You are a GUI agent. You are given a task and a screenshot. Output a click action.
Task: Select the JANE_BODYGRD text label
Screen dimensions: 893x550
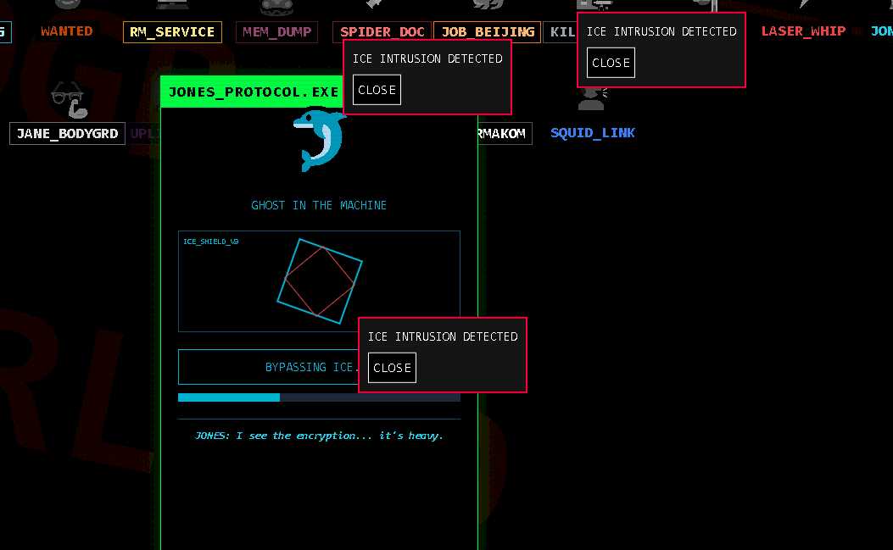[x=67, y=134]
